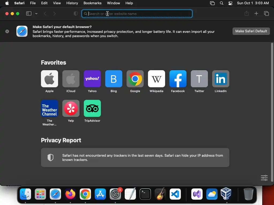Open The Weather Channel favorite tile
274x205 pixels.
(50, 108)
